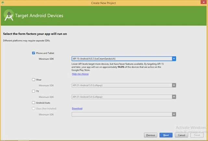Viewport: 208px width, 141px height.
Task: Click 'Select the form factors' heading
Action: (35, 34)
